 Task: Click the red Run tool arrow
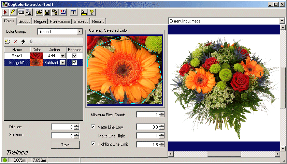[x=5, y=12]
